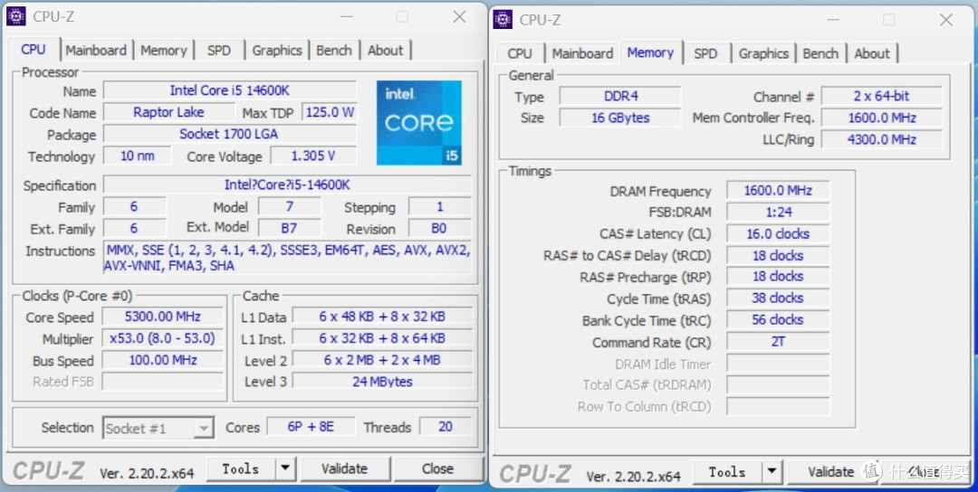Viewport: 978px width, 492px height.
Task: Open the Socket #1 selection dropdown
Action: click(x=158, y=428)
